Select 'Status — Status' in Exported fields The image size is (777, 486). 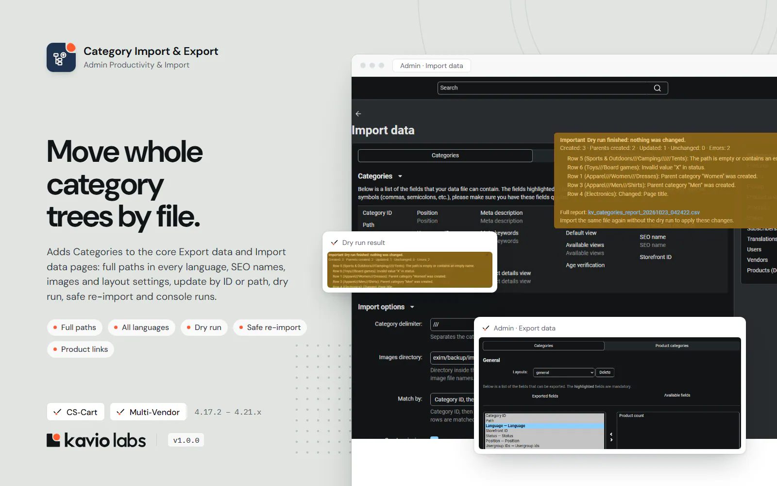[x=544, y=436]
